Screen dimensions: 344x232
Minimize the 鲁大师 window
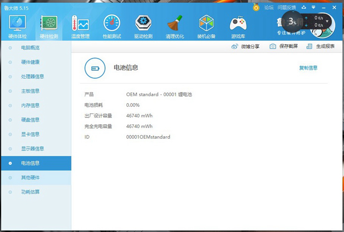pyautogui.click(x=324, y=8)
